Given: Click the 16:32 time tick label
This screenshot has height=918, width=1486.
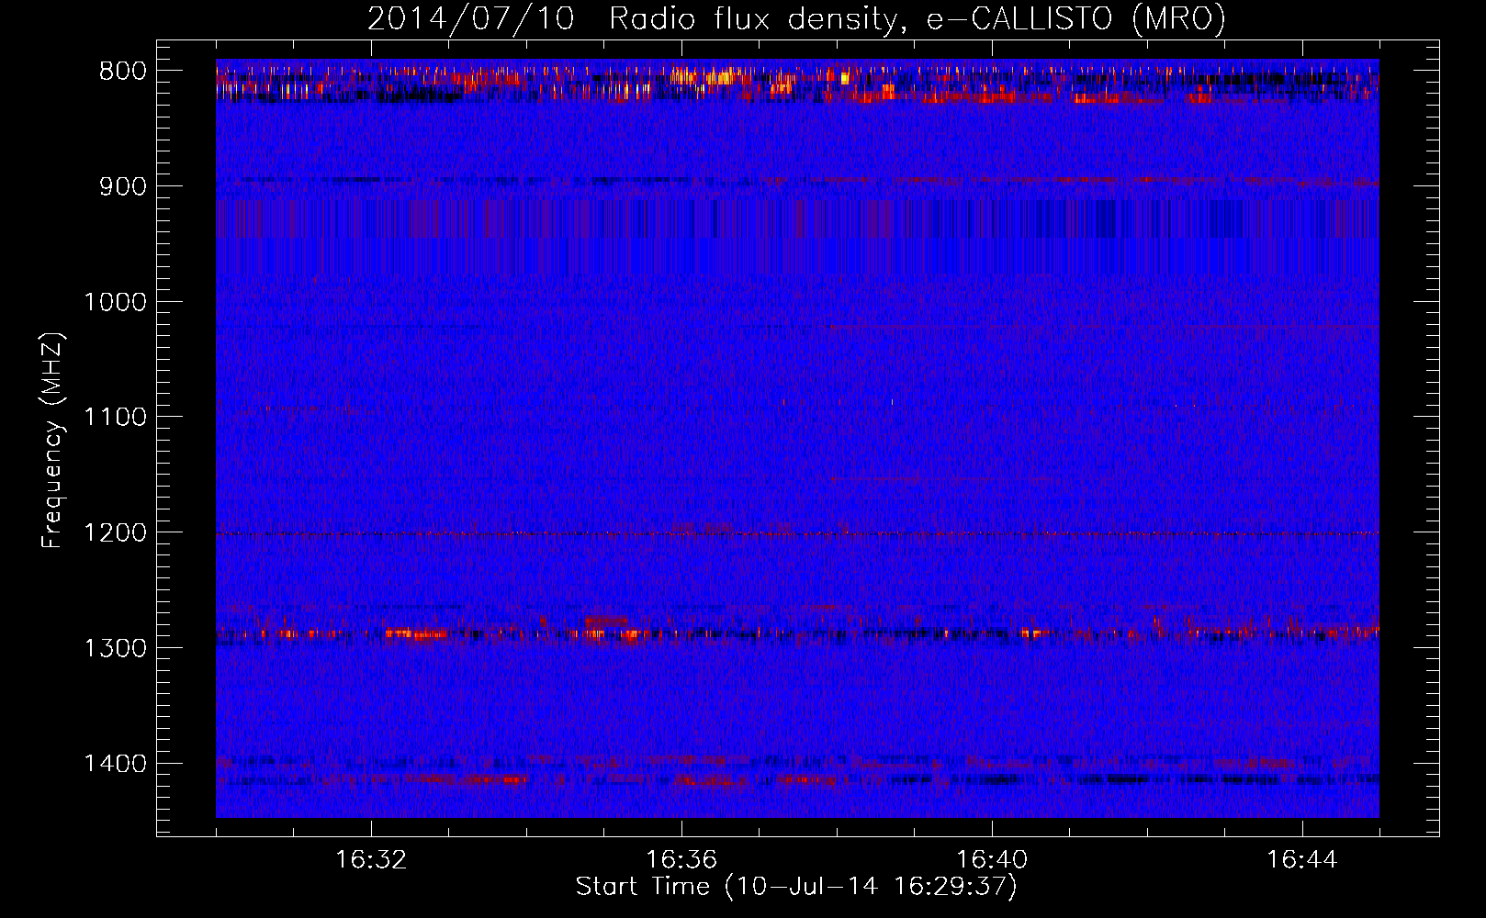Looking at the screenshot, I should pos(371,860).
